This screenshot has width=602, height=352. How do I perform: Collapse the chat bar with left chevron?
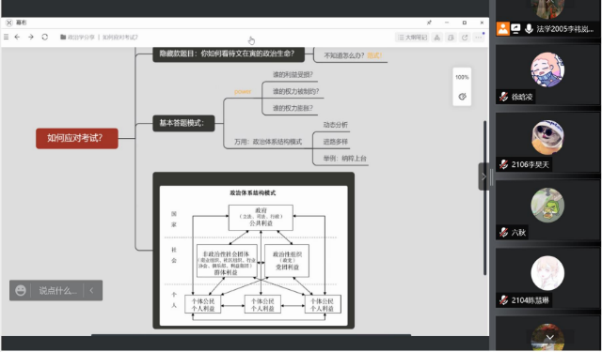(x=92, y=290)
